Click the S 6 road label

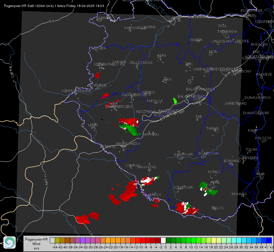51,21
